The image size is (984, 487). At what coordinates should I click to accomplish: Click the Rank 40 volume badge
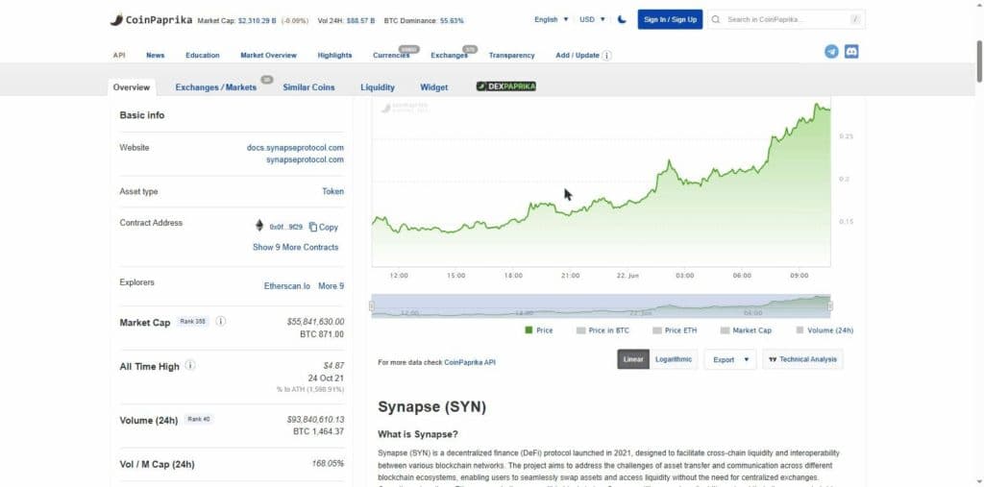coord(198,419)
